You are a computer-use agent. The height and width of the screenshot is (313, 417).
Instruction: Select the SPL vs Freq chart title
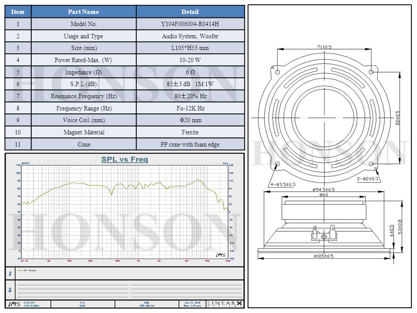click(x=124, y=160)
